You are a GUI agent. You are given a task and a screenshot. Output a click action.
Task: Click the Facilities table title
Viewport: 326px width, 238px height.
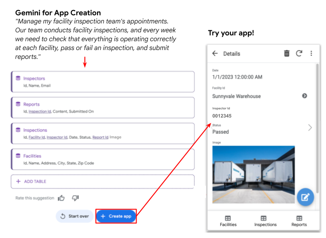click(32, 156)
